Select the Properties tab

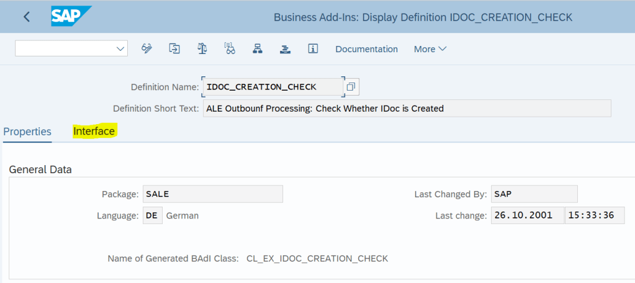[x=27, y=131]
